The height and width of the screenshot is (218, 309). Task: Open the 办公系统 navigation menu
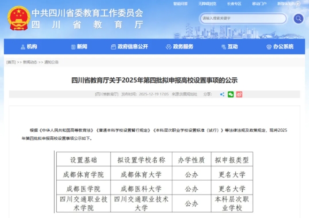pyautogui.click(x=280, y=46)
